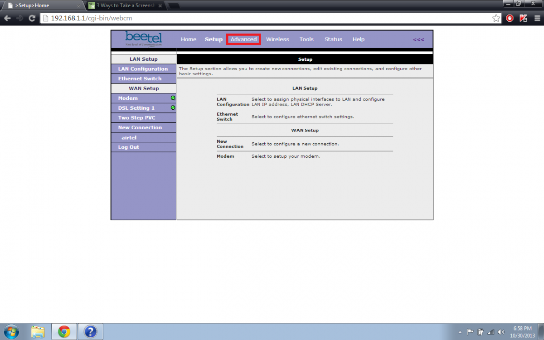Click the green status dot beside Modem

click(x=173, y=98)
